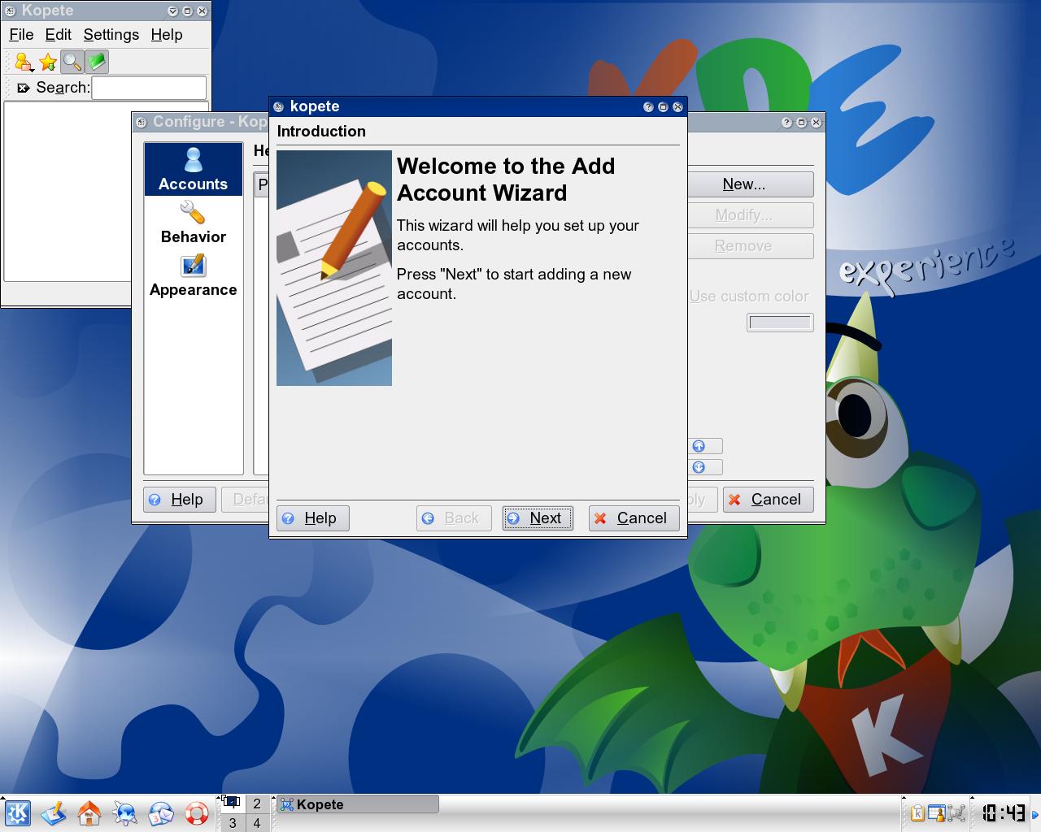The height and width of the screenshot is (832, 1041).
Task: Click Next in Add Account Wizard
Action: [538, 518]
